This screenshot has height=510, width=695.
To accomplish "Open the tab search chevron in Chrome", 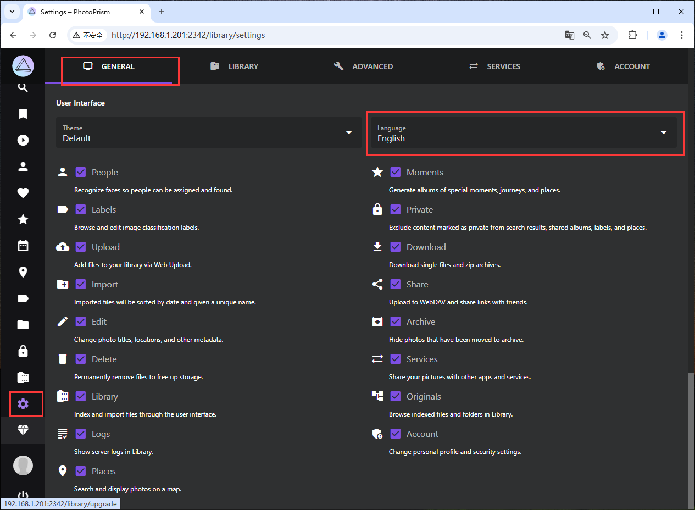I will click(12, 12).
